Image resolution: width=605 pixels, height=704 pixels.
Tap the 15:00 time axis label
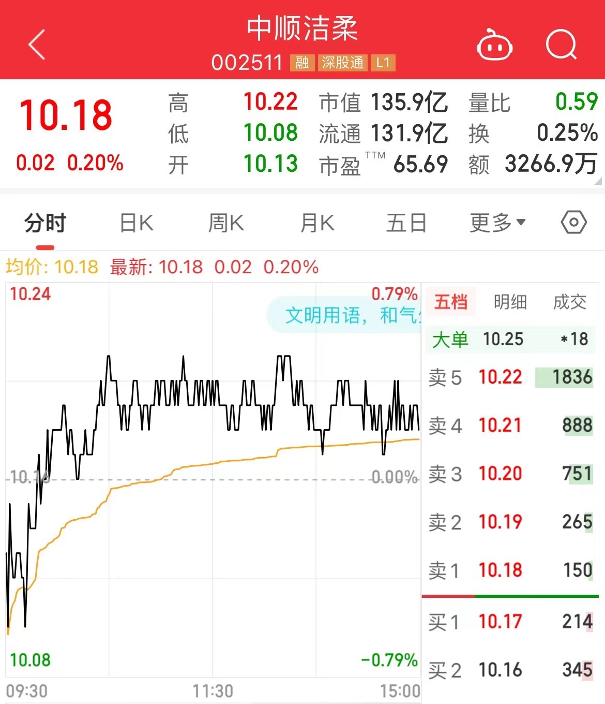(400, 691)
